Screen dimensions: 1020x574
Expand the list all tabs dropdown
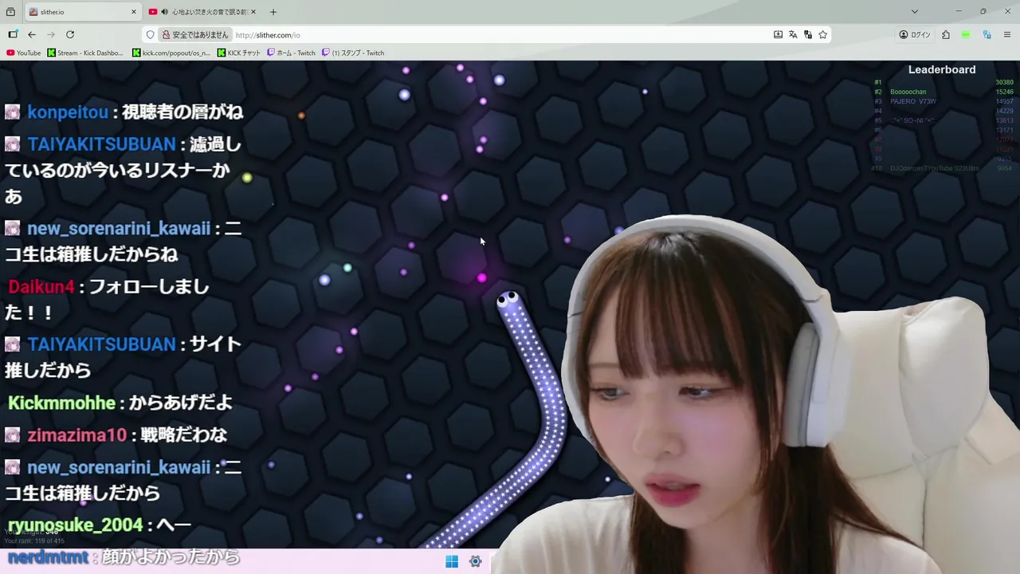point(915,12)
